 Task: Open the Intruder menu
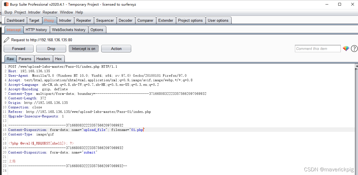pyautogui.click(x=34, y=12)
